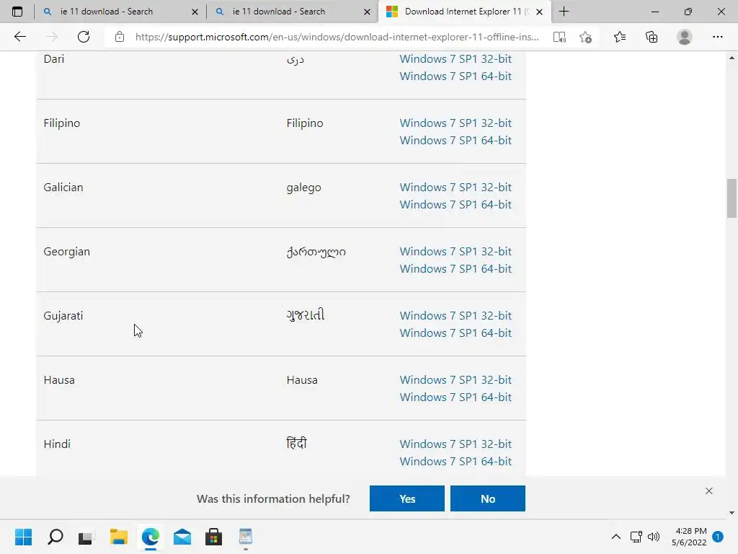The height and width of the screenshot is (554, 738).
Task: Open the tab actions menu icon
Action: pyautogui.click(x=17, y=12)
